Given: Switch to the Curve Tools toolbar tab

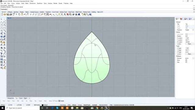Looking at the screenshot, I should [55, 12].
